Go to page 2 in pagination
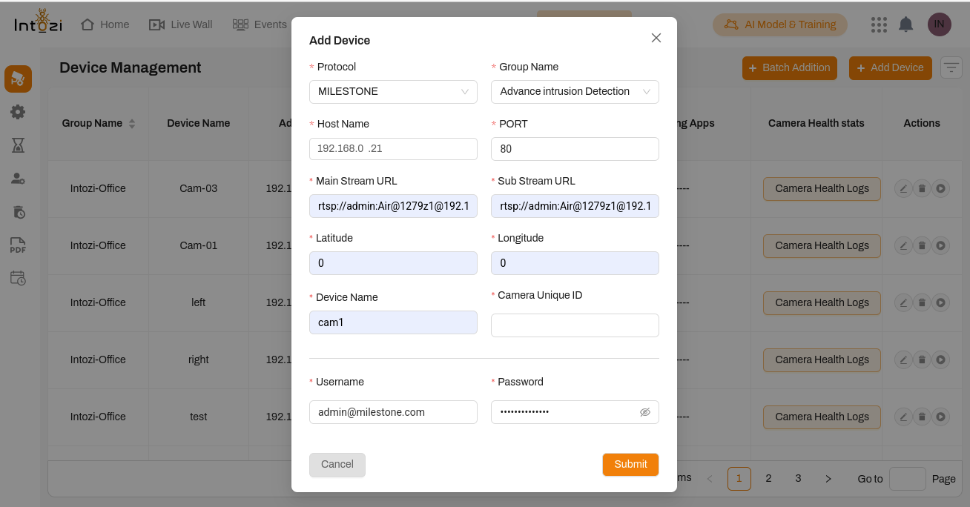This screenshot has width=970, height=507. 768,479
